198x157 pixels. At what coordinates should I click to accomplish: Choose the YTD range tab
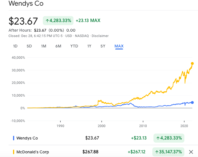[x=74, y=46]
